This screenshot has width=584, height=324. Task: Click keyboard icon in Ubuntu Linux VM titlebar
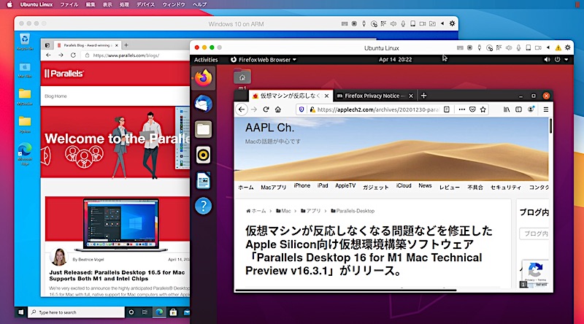point(461,47)
